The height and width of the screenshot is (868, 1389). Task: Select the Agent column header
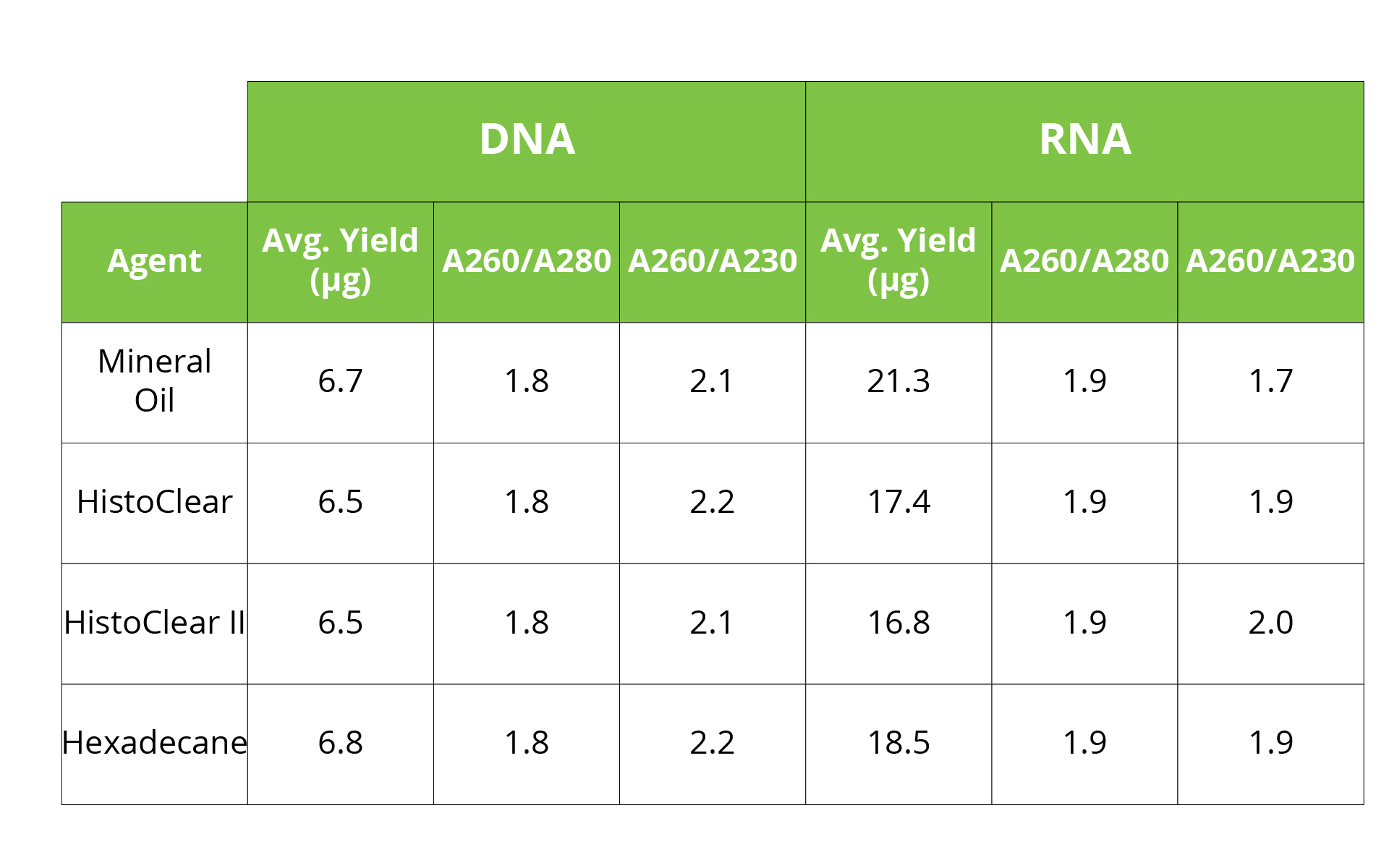point(154,261)
